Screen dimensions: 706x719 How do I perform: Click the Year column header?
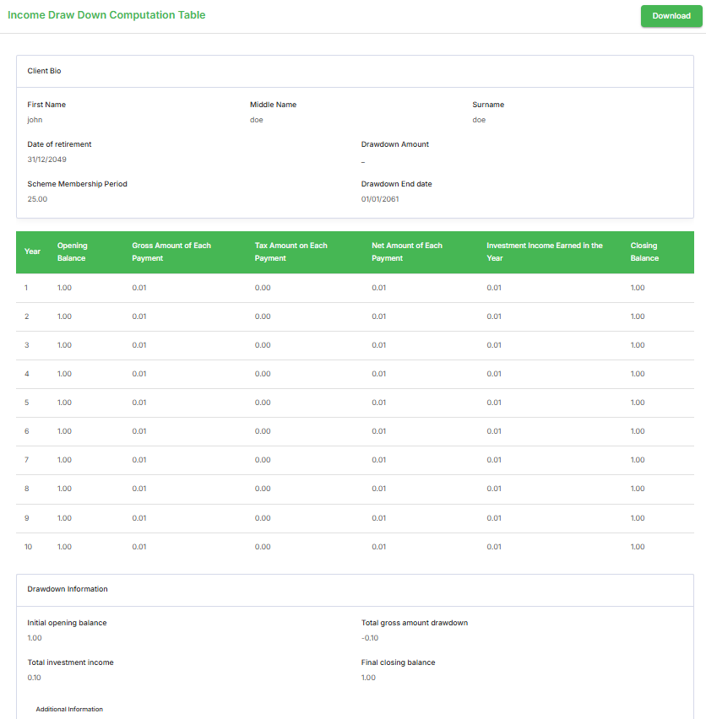32,251
